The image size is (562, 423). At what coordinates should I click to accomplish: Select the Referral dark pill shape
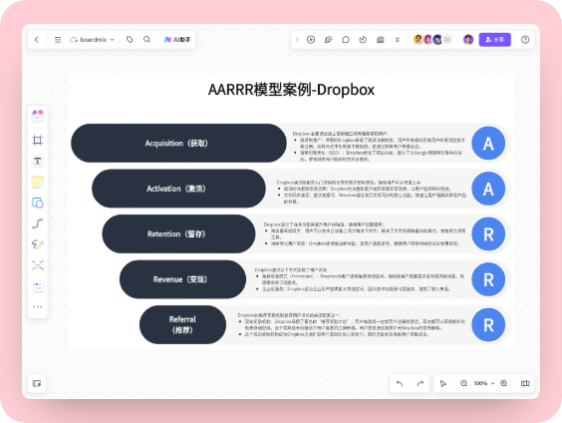[x=182, y=324]
